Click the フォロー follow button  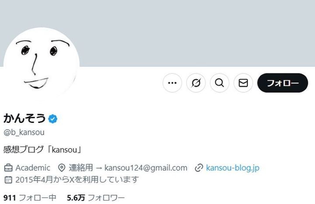(x=283, y=83)
